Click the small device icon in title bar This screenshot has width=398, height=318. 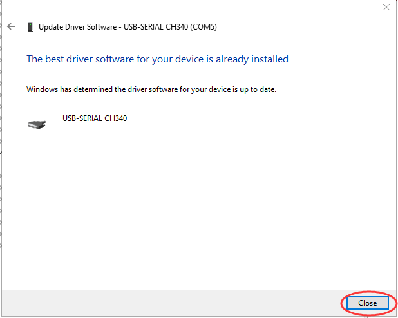coord(30,27)
